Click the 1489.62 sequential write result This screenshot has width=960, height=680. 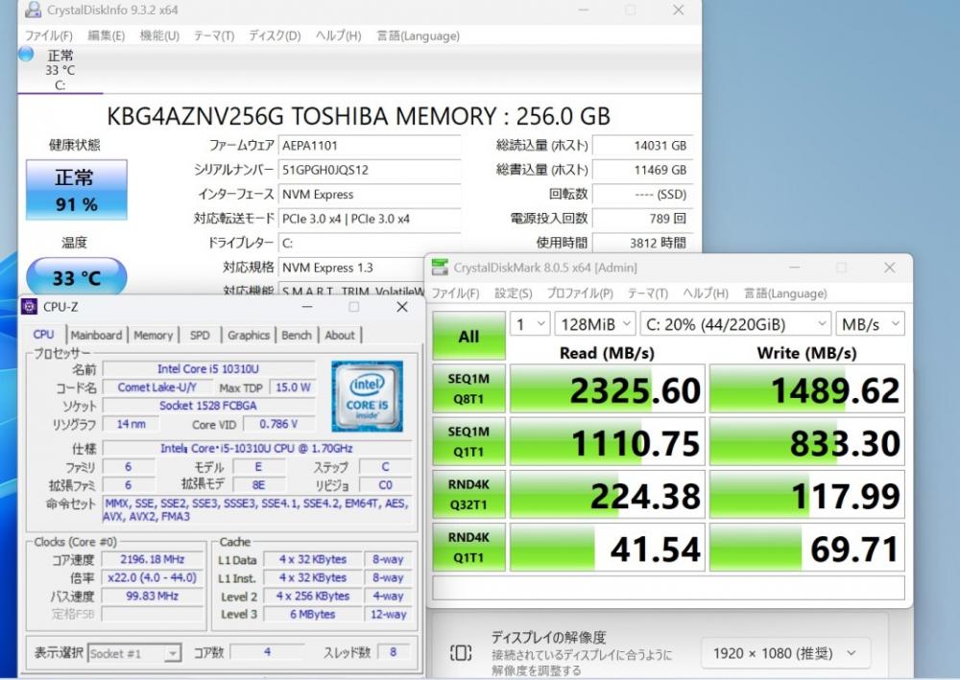(x=807, y=389)
